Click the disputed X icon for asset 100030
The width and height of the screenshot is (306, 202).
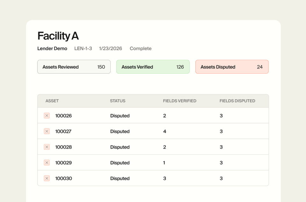tap(47, 178)
